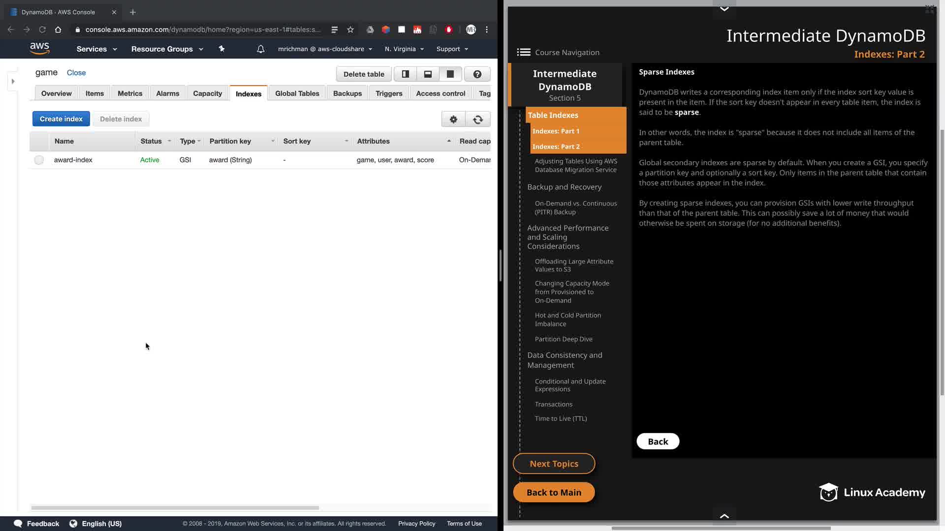Click the Create index button
The height and width of the screenshot is (531, 945).
point(61,119)
